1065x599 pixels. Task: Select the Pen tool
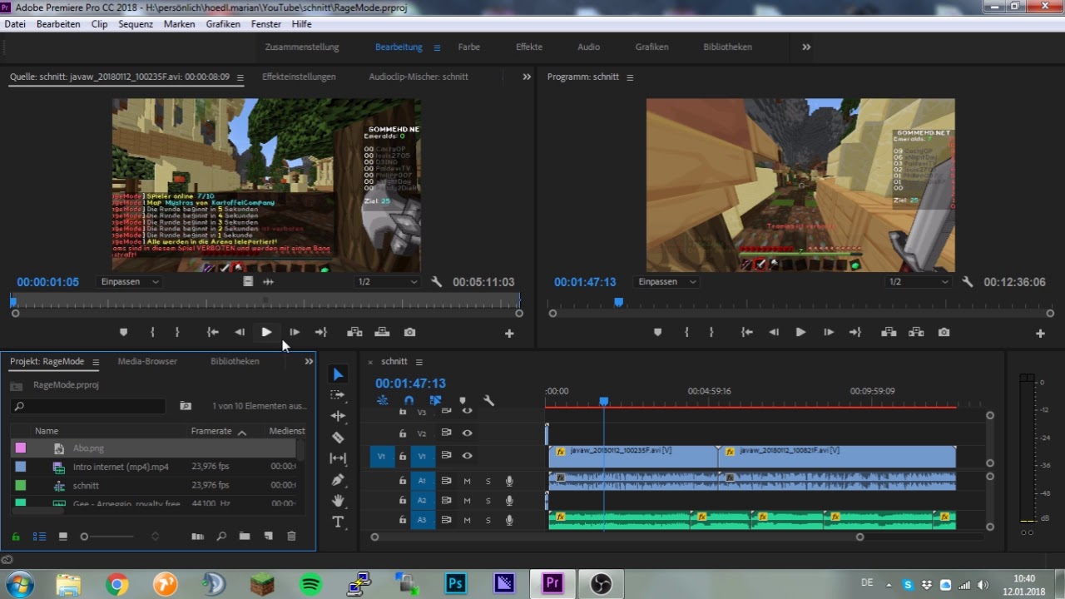click(338, 480)
